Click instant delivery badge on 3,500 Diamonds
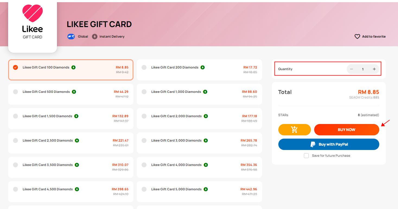The image size is (398, 209). click(77, 165)
